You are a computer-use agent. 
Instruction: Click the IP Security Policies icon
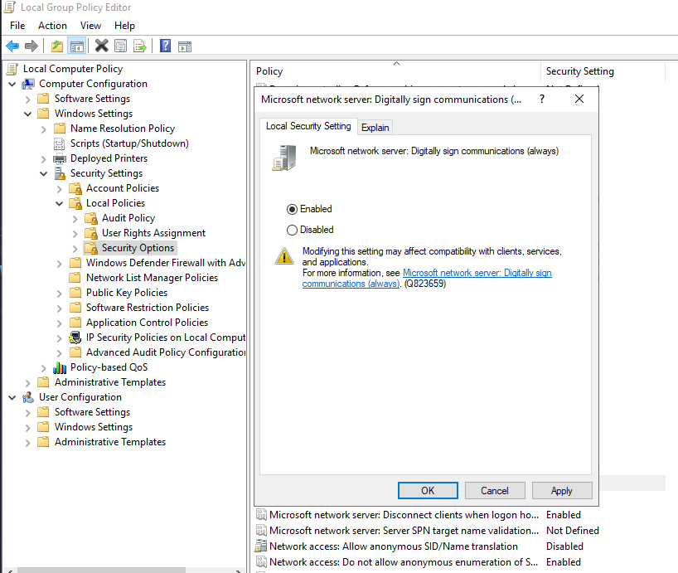point(75,337)
